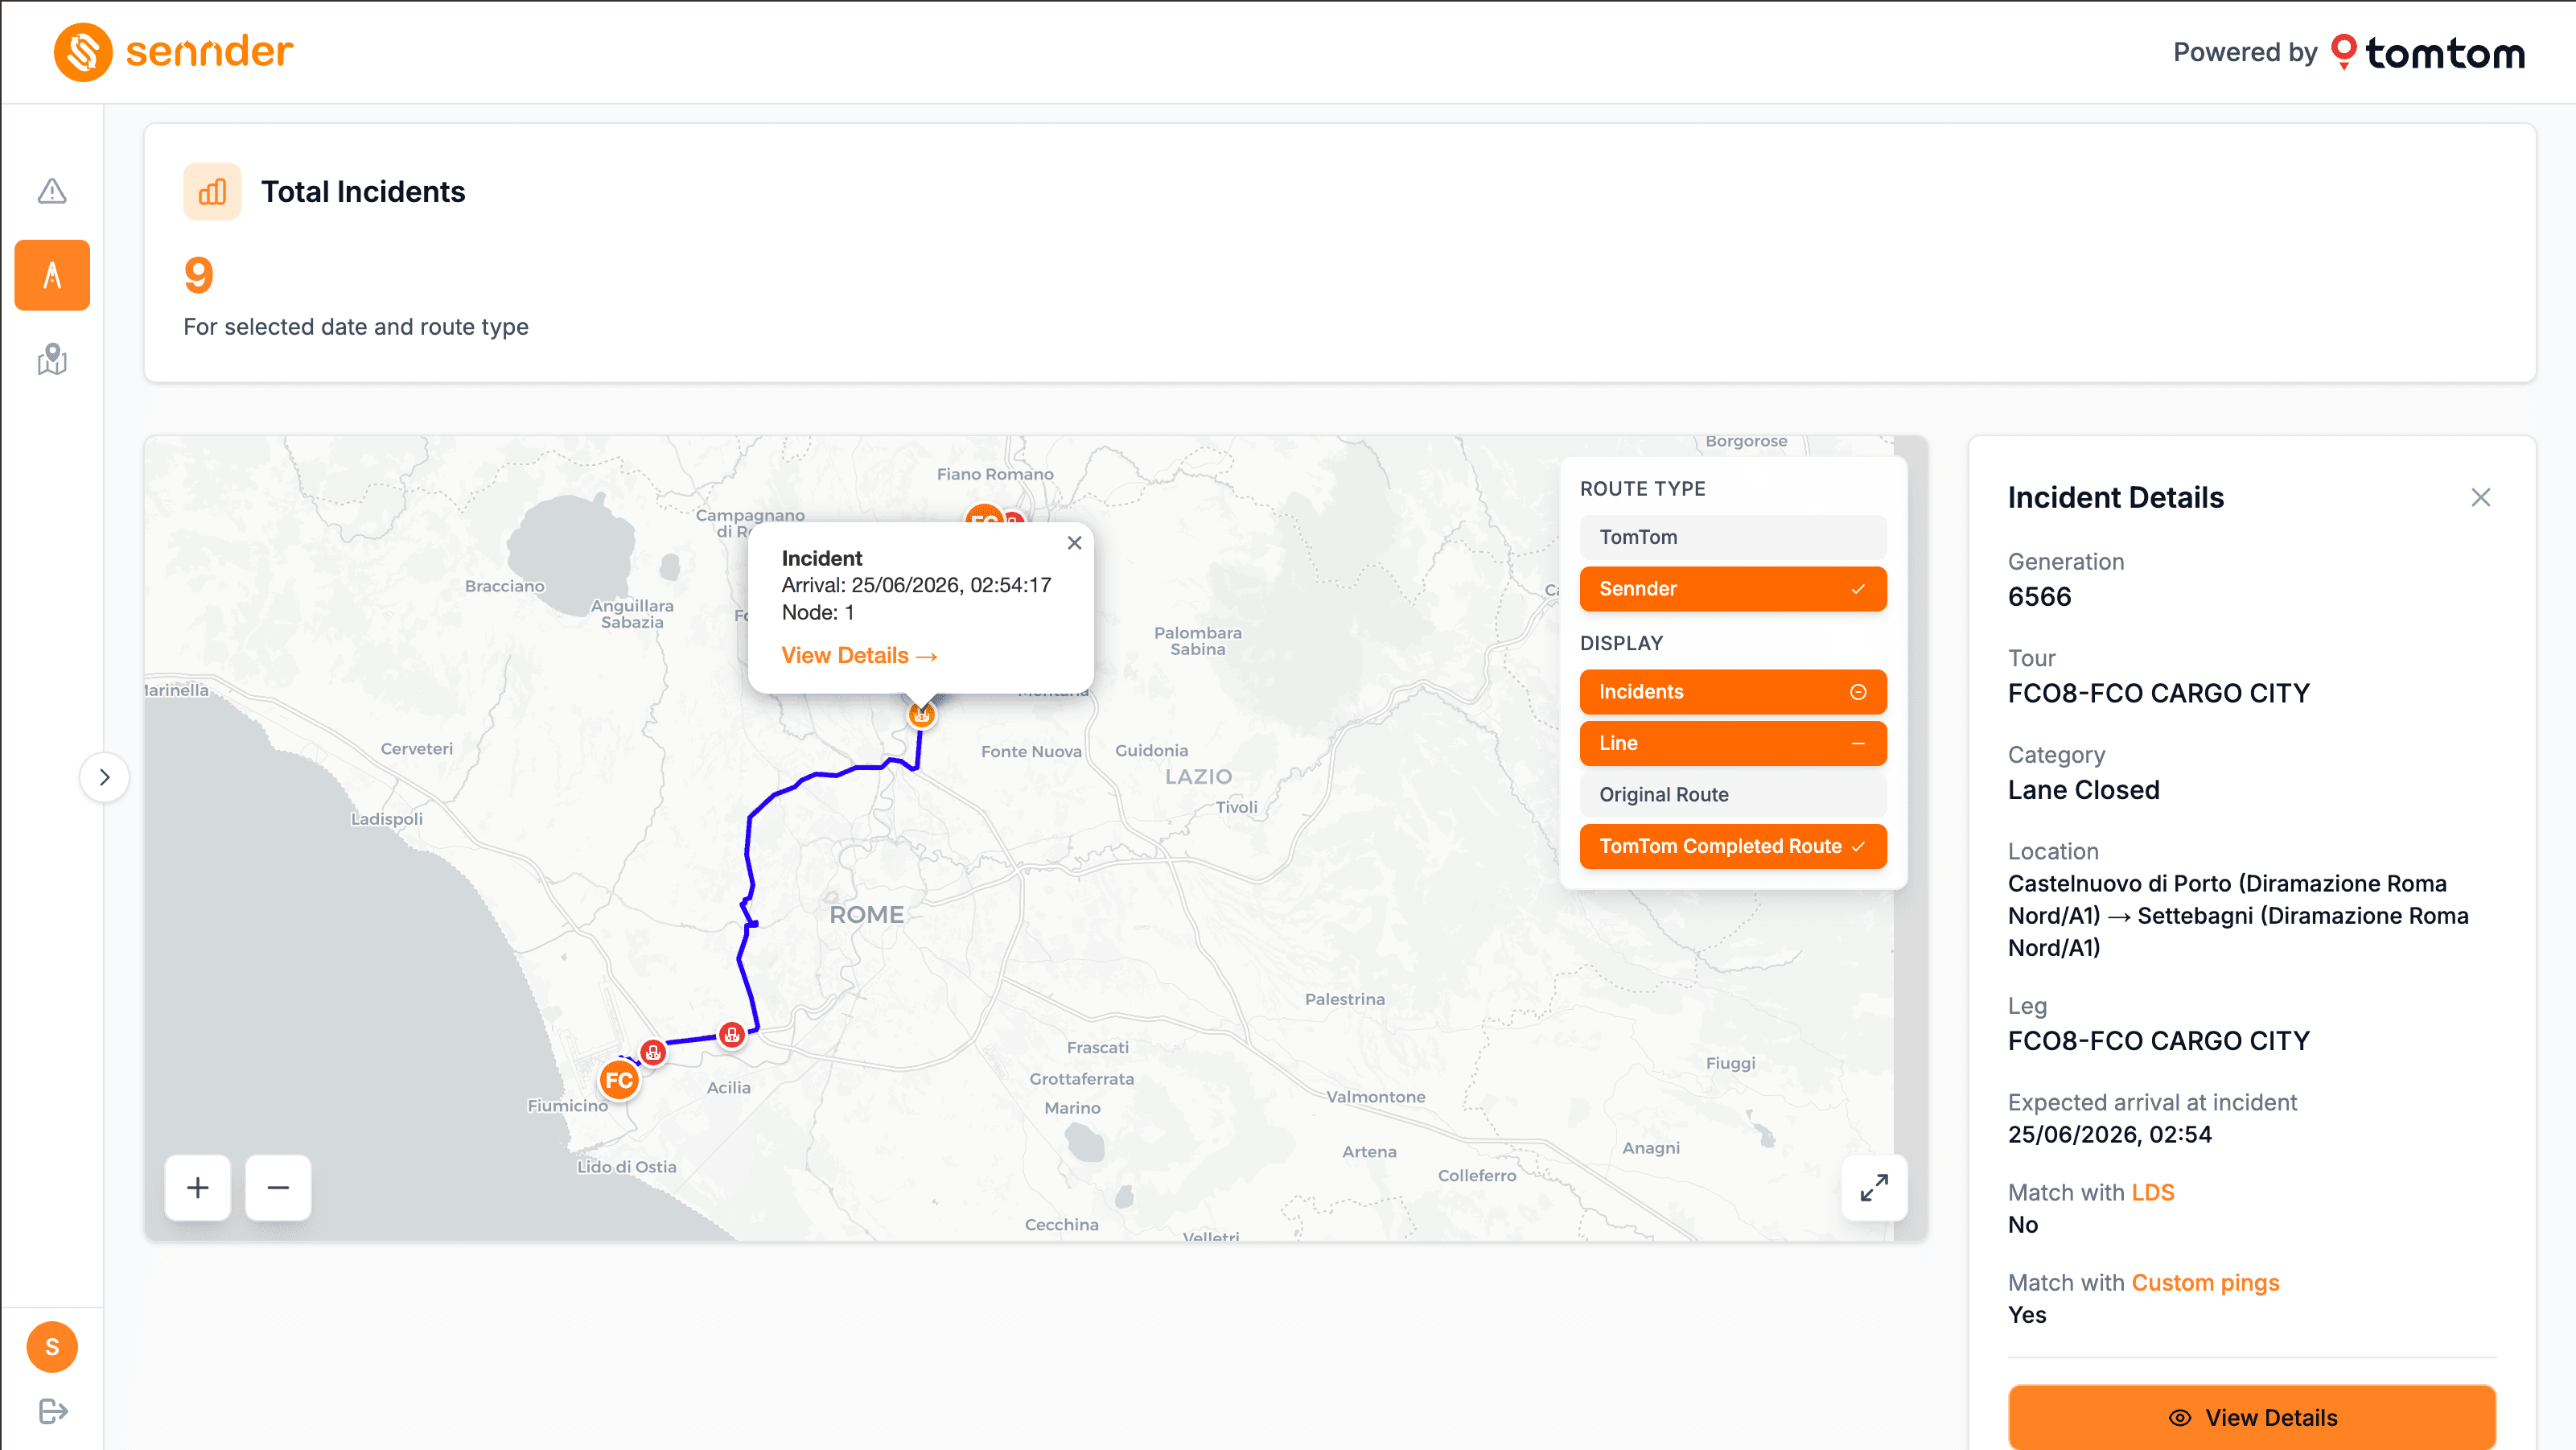Click the sennder logo
The image size is (2576, 1450).
(x=173, y=52)
